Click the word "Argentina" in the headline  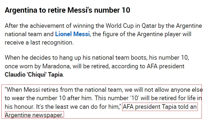(21, 10)
